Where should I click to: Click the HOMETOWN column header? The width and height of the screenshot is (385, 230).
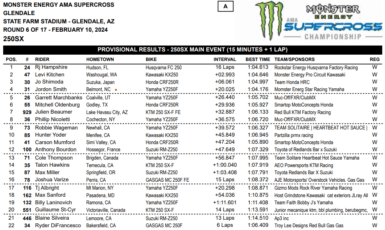[x=101, y=59]
